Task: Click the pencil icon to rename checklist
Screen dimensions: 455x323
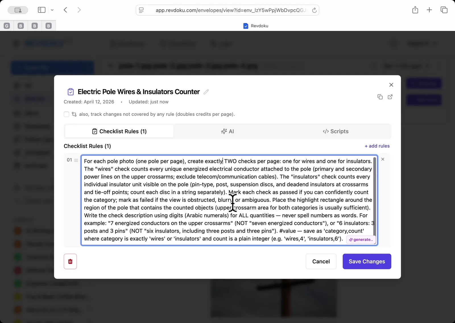Action: click(x=206, y=92)
